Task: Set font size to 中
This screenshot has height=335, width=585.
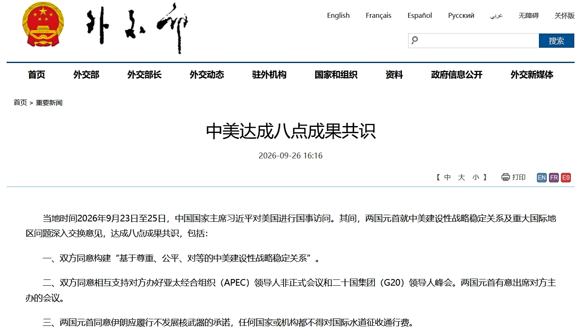Action: coord(447,177)
